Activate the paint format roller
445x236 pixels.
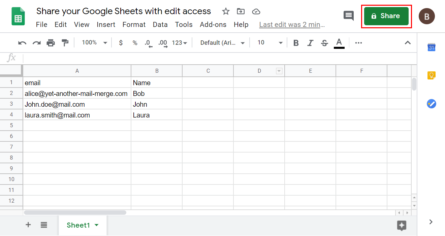click(x=65, y=43)
